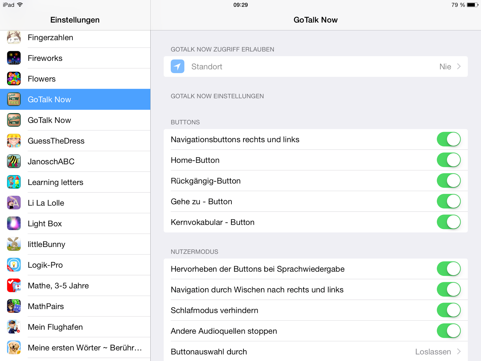Tap the Light Box app icon
481x361 pixels.
pyautogui.click(x=14, y=224)
